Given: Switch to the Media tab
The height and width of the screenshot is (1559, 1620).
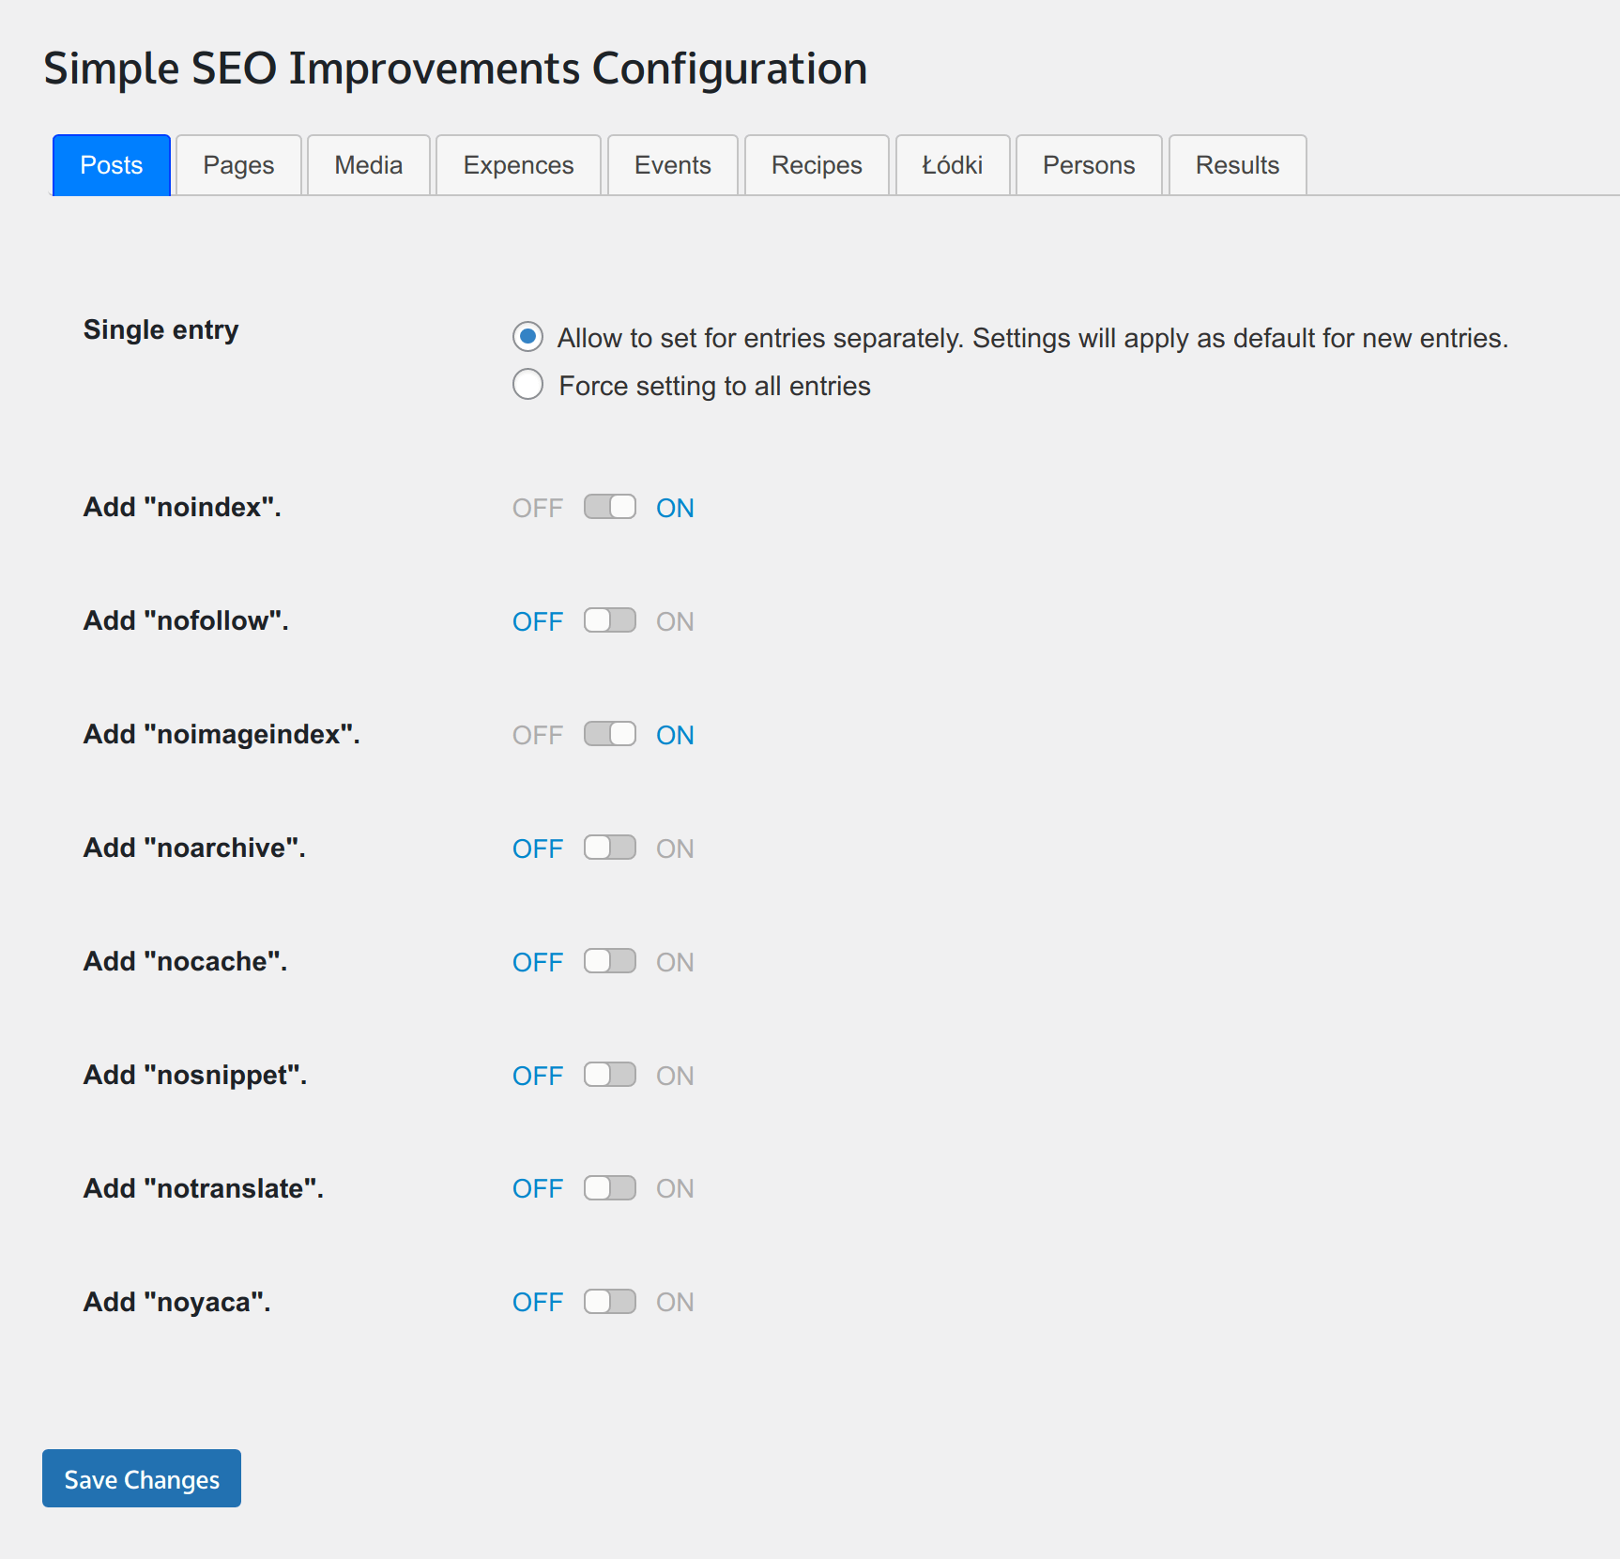Looking at the screenshot, I should coord(369,165).
